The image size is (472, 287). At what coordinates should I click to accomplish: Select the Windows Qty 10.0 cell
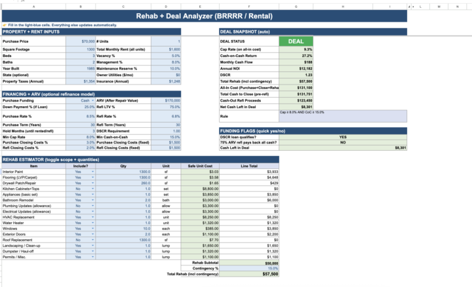123,229
